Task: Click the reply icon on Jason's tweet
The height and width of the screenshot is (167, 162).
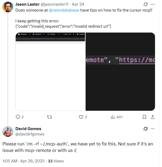Action: (18, 117)
